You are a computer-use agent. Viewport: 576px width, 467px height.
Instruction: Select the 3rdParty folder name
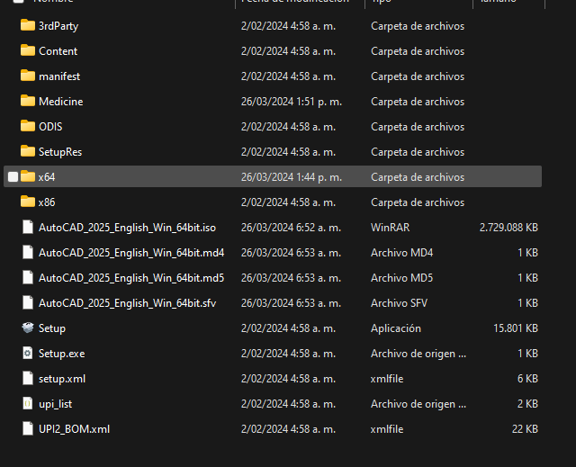pos(58,26)
